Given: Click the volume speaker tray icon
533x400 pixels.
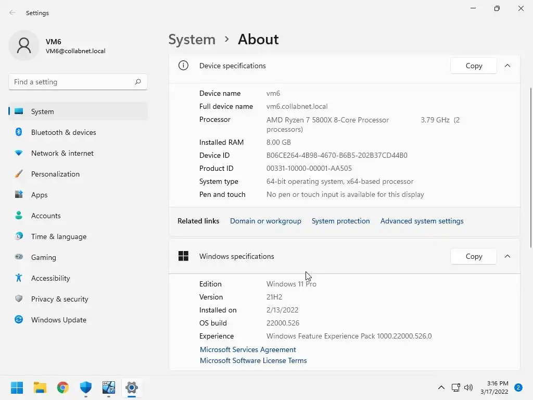Looking at the screenshot, I should (468, 387).
